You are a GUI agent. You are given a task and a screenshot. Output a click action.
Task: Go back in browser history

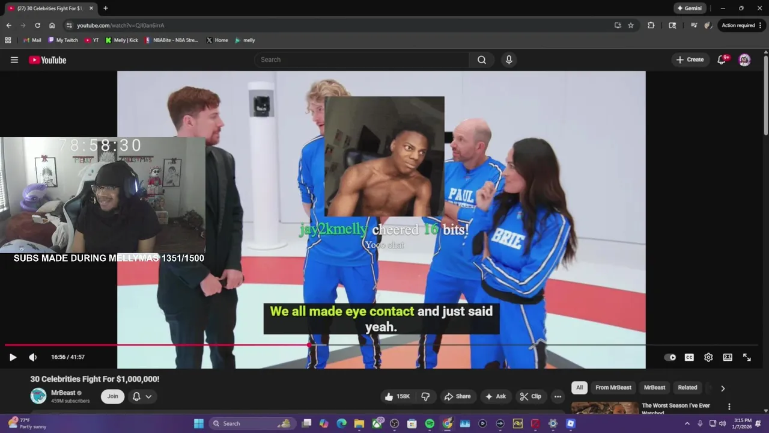click(8, 25)
